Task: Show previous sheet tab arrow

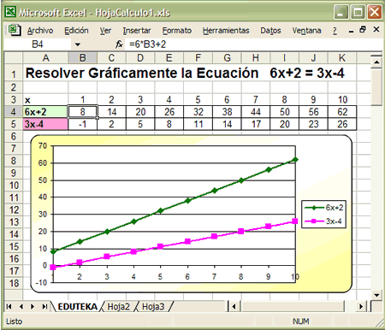Action: coord(21,307)
